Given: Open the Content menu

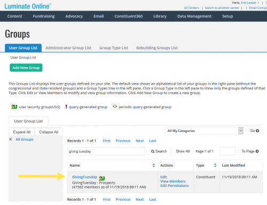Looking at the screenshot, I should 14,16.
